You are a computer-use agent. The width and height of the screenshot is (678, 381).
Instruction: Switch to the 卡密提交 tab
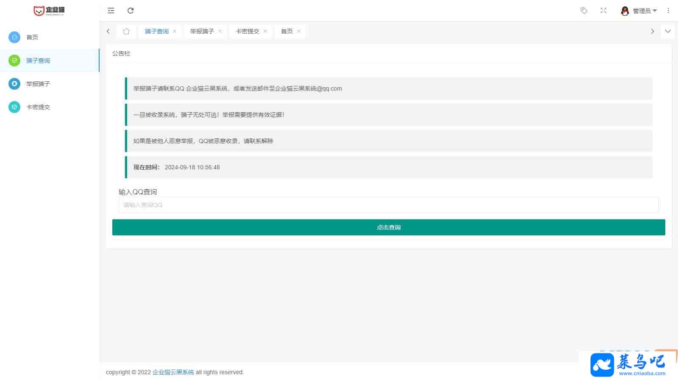[x=247, y=31]
